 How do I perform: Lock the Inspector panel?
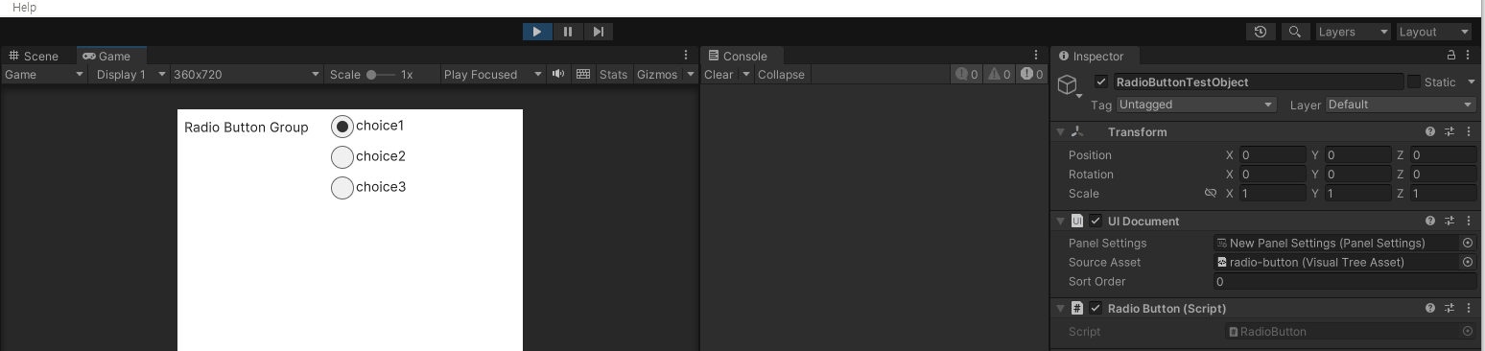click(1451, 56)
